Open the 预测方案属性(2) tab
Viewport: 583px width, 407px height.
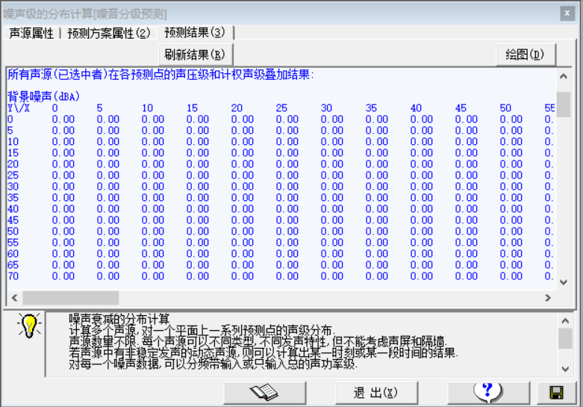tap(108, 33)
